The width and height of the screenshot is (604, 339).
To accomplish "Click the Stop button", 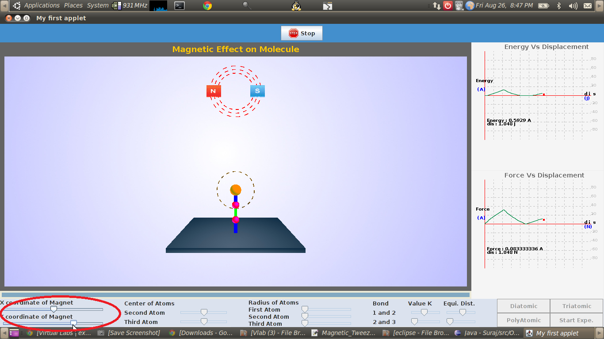I will click(x=302, y=33).
